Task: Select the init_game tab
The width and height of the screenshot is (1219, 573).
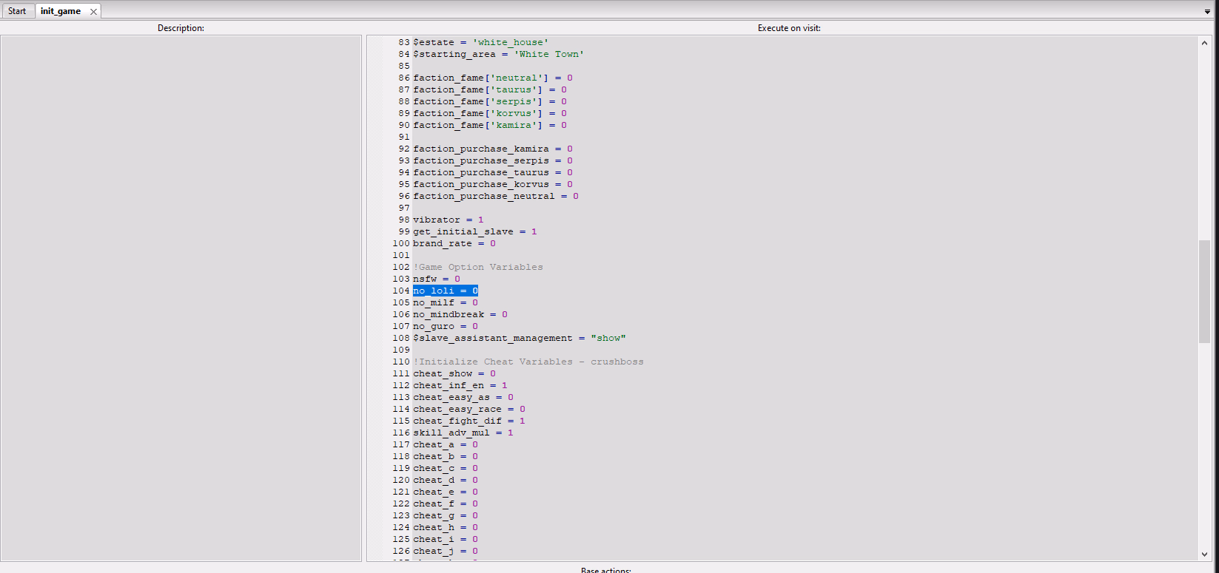Action: point(61,11)
